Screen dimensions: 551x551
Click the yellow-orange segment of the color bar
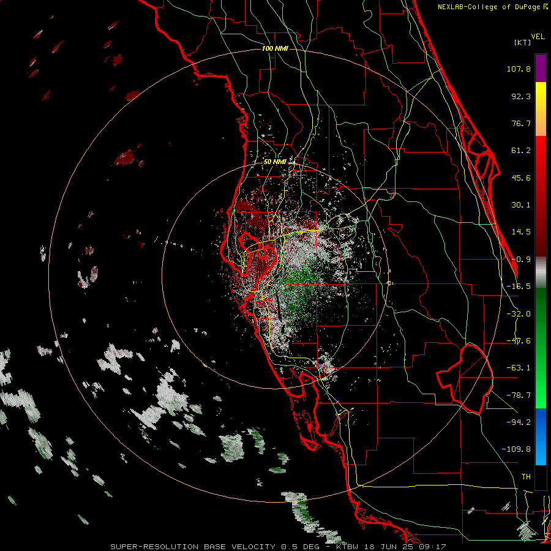541,109
